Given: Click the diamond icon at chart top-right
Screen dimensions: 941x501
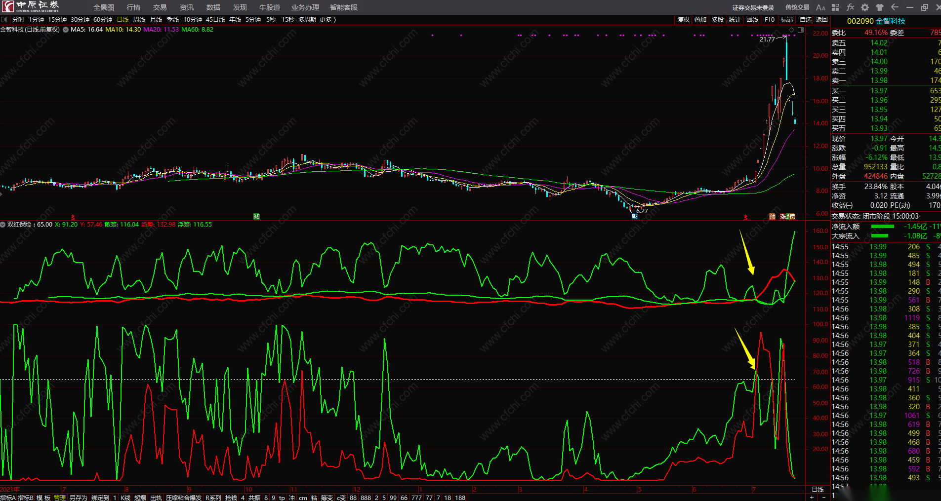Looking at the screenshot, I should (792, 30).
